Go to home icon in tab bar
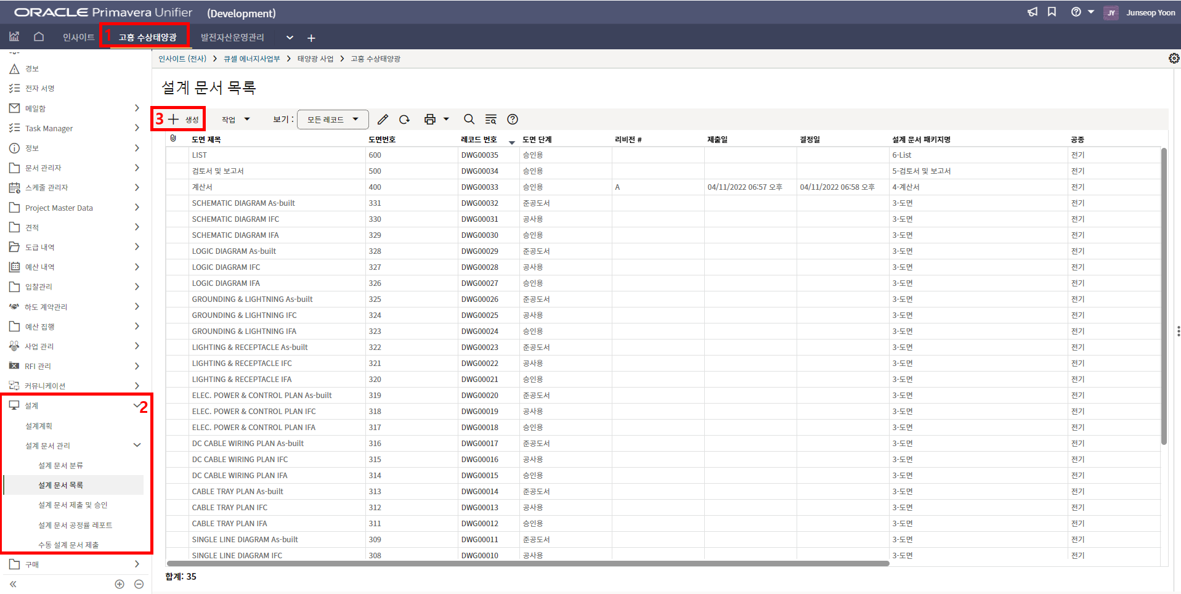1181x594 pixels. click(39, 37)
